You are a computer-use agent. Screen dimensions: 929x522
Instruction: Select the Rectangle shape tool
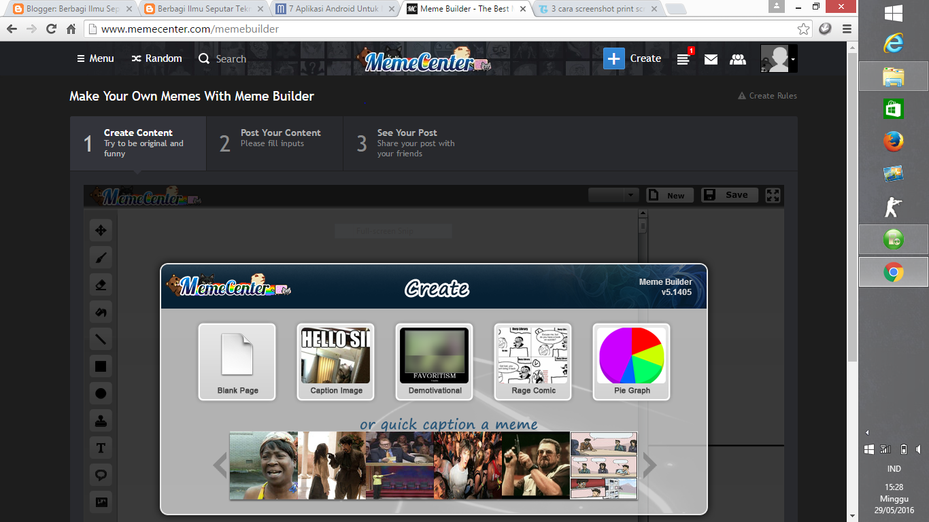pos(101,366)
